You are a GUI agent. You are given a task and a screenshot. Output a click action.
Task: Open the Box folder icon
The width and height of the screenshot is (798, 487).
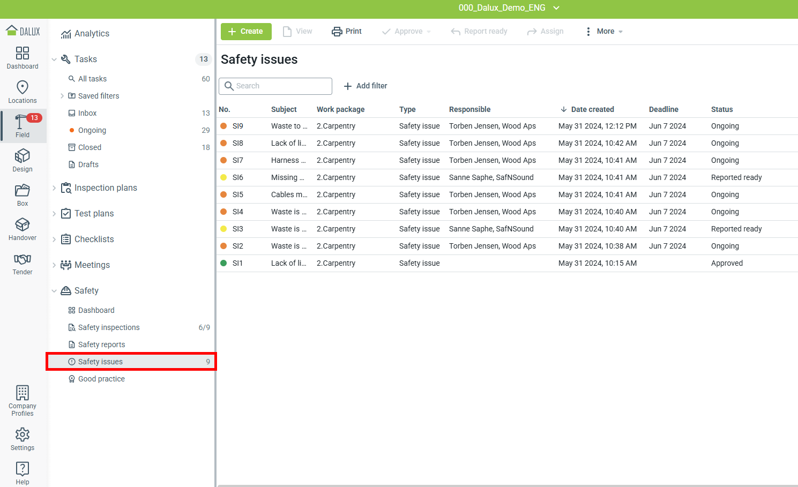point(23,191)
